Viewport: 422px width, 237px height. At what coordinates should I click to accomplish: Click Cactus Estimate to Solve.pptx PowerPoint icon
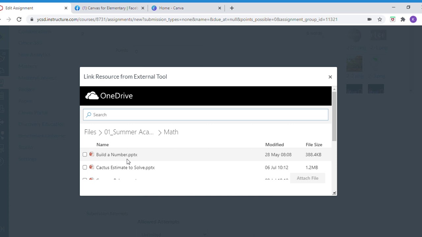pyautogui.click(x=92, y=167)
